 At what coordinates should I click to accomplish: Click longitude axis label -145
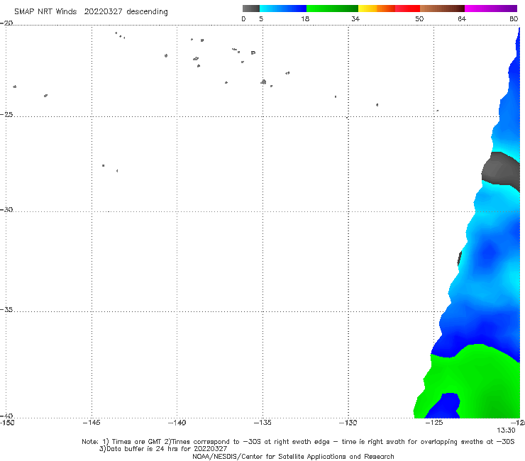click(92, 423)
